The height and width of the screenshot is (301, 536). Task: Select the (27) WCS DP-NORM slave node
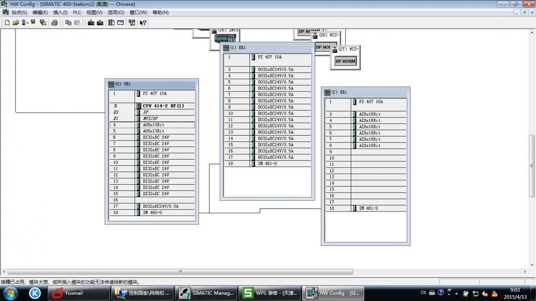tap(345, 57)
